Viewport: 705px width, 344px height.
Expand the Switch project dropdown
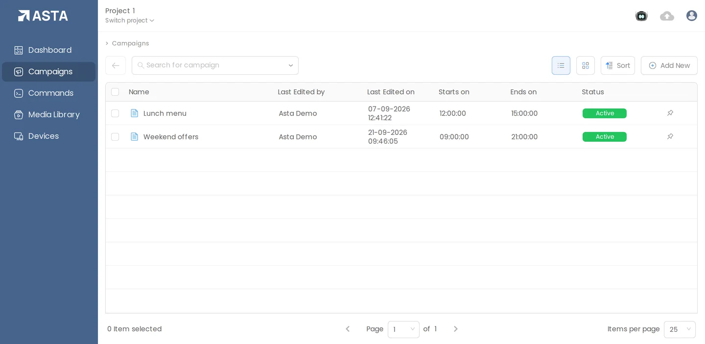coord(130,21)
